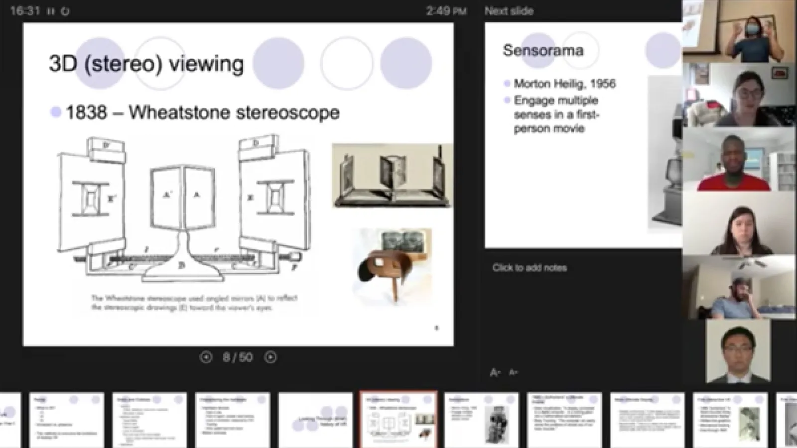
Task: Increase notes text size
Action: [495, 372]
